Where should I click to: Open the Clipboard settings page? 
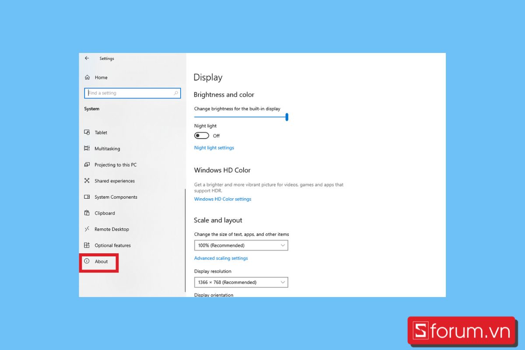click(105, 213)
